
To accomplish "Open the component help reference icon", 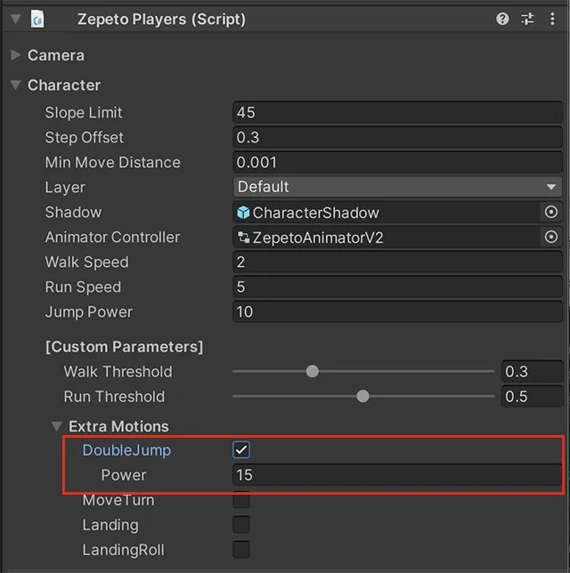I will click(502, 19).
